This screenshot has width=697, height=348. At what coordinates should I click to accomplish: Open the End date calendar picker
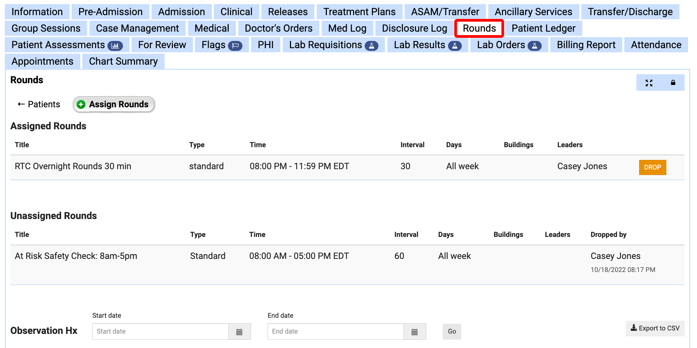pyautogui.click(x=415, y=331)
